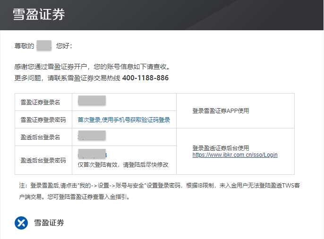Screen dimensions: 324x239
Task: Select the 雪盈证券登录密码 table cell
Action: click(43, 119)
